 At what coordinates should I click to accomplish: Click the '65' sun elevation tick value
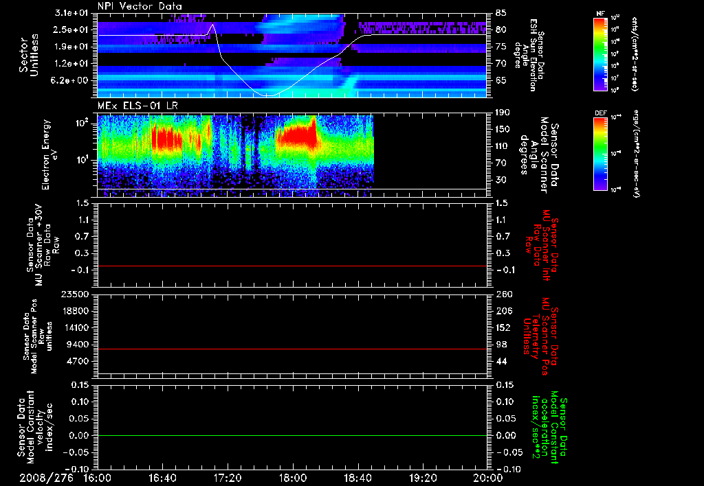click(x=501, y=80)
